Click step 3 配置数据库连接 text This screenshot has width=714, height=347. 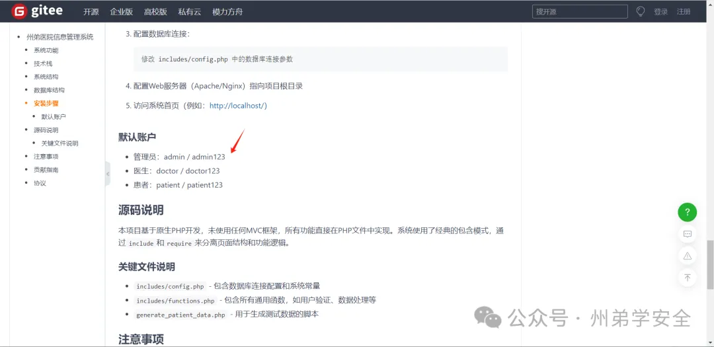tap(162, 34)
